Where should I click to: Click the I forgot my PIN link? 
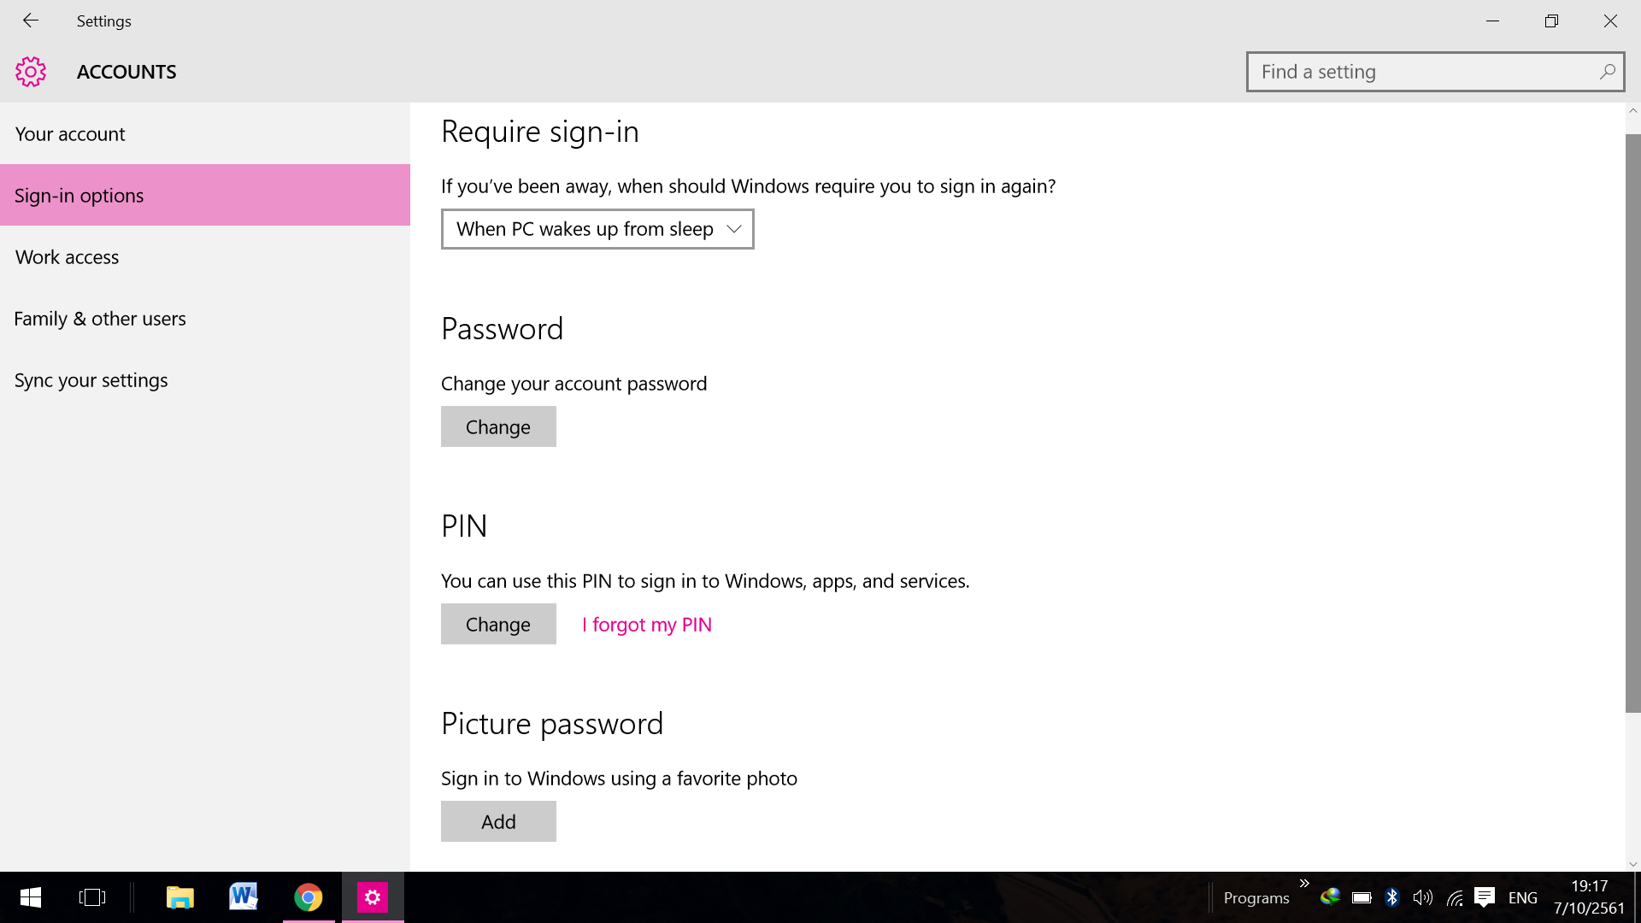(647, 625)
